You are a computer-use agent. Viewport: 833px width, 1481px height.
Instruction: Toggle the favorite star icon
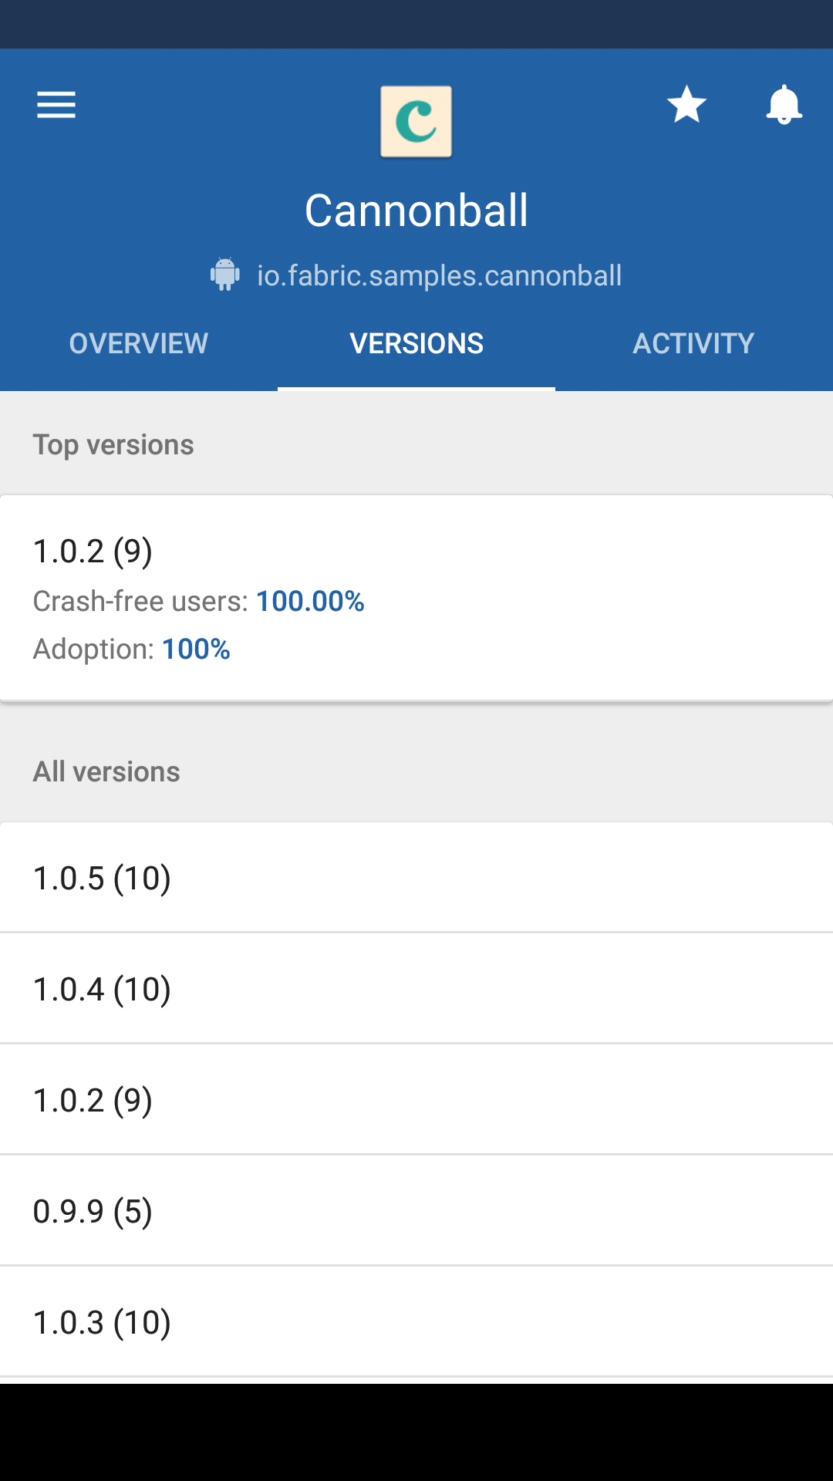point(686,105)
